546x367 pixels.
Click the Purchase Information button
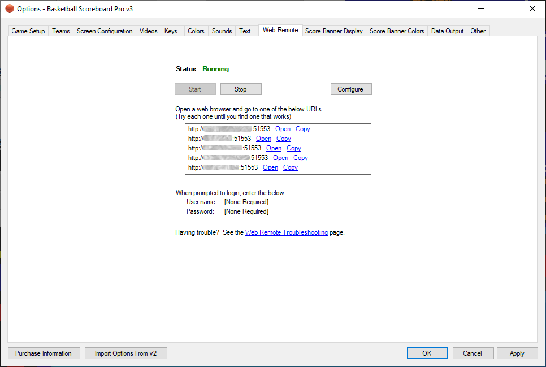(44, 353)
